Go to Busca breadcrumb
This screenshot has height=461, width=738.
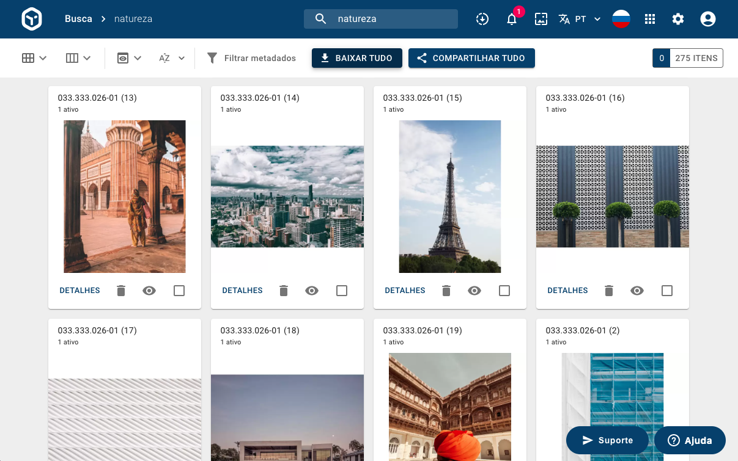point(78,19)
